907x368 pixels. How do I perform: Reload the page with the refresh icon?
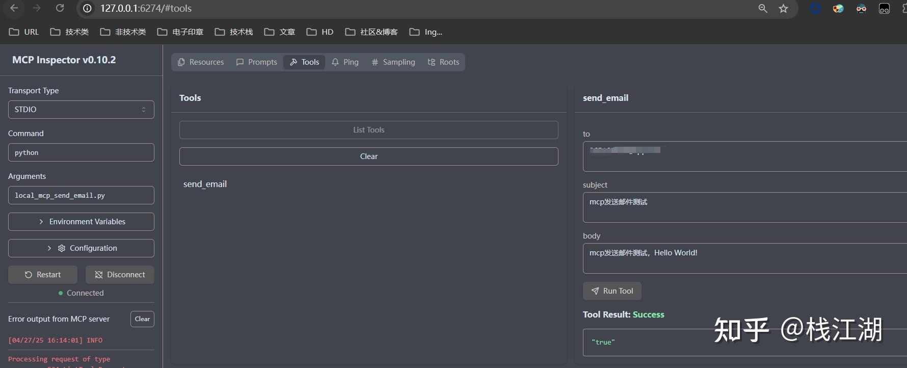[60, 8]
